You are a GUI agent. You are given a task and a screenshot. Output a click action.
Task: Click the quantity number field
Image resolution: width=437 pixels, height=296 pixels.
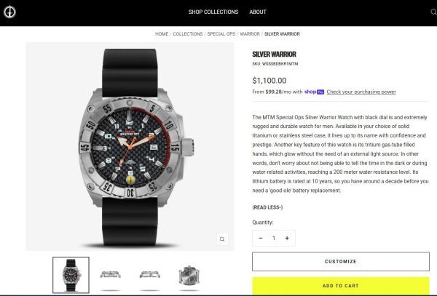[x=274, y=238]
